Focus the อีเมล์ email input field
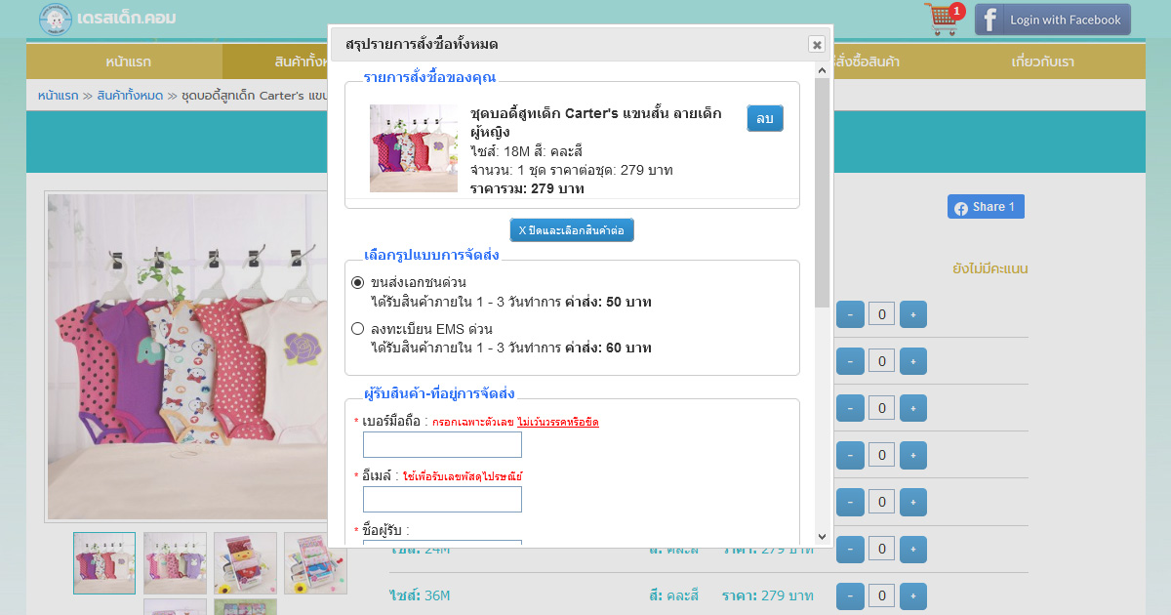Viewport: 1171px width, 615px height. 442,500
